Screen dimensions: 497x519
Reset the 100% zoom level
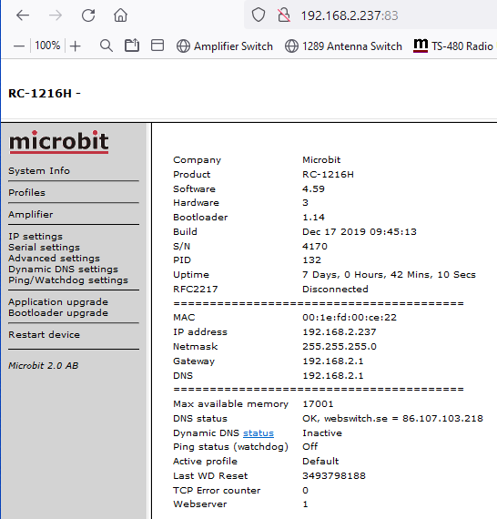pos(47,46)
